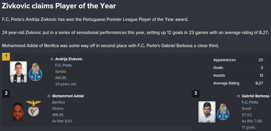Viewport: 271px width, 131px height.
Task: Open Gabriel Barbosa's player photo
Action: click(x=207, y=112)
